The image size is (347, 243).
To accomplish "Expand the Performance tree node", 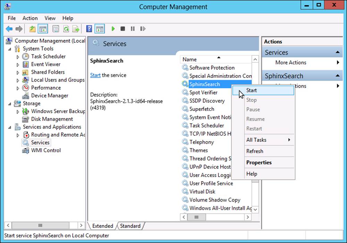I will point(18,88).
